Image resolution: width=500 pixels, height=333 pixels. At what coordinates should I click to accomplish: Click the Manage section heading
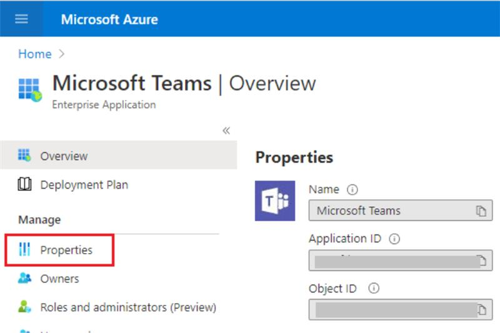pos(39,219)
